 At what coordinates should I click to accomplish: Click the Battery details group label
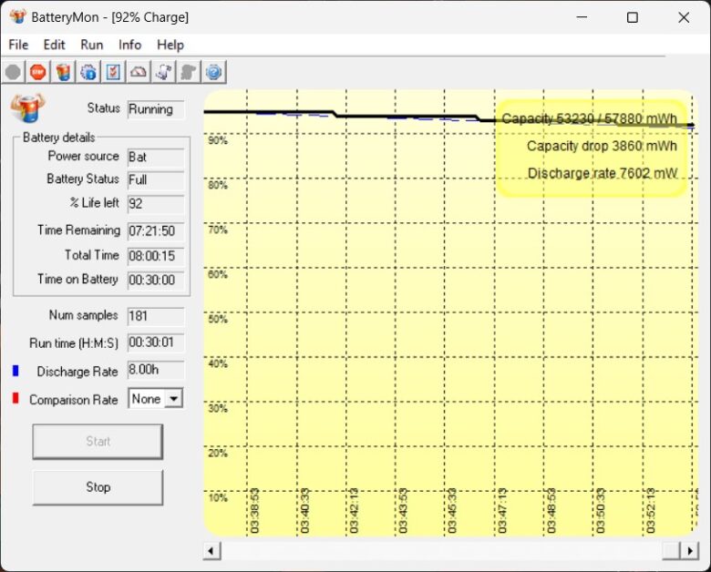click(x=59, y=138)
